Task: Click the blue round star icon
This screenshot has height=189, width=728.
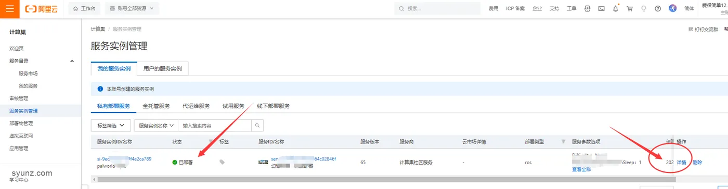Action: pos(672,9)
